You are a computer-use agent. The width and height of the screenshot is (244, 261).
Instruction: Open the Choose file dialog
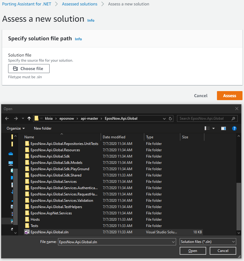tap(29, 69)
